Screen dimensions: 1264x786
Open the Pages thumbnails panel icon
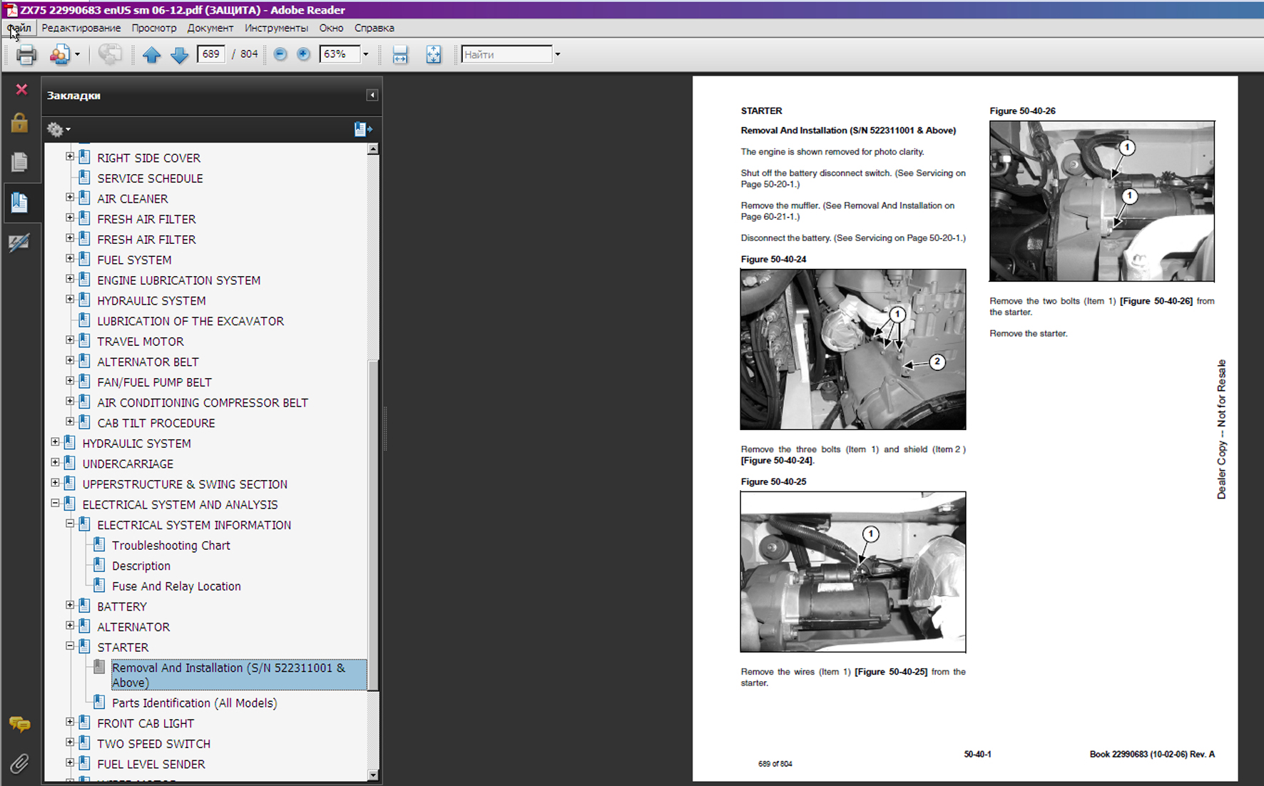[x=19, y=163]
